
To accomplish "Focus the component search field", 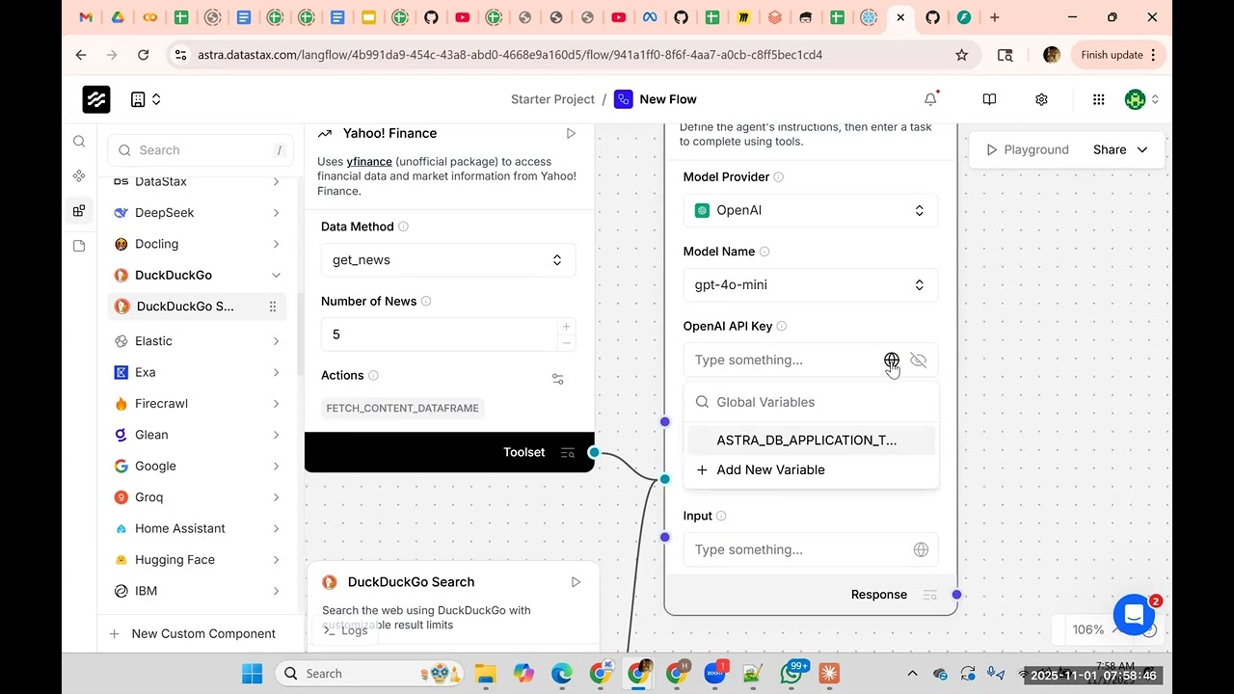I will pos(201,150).
